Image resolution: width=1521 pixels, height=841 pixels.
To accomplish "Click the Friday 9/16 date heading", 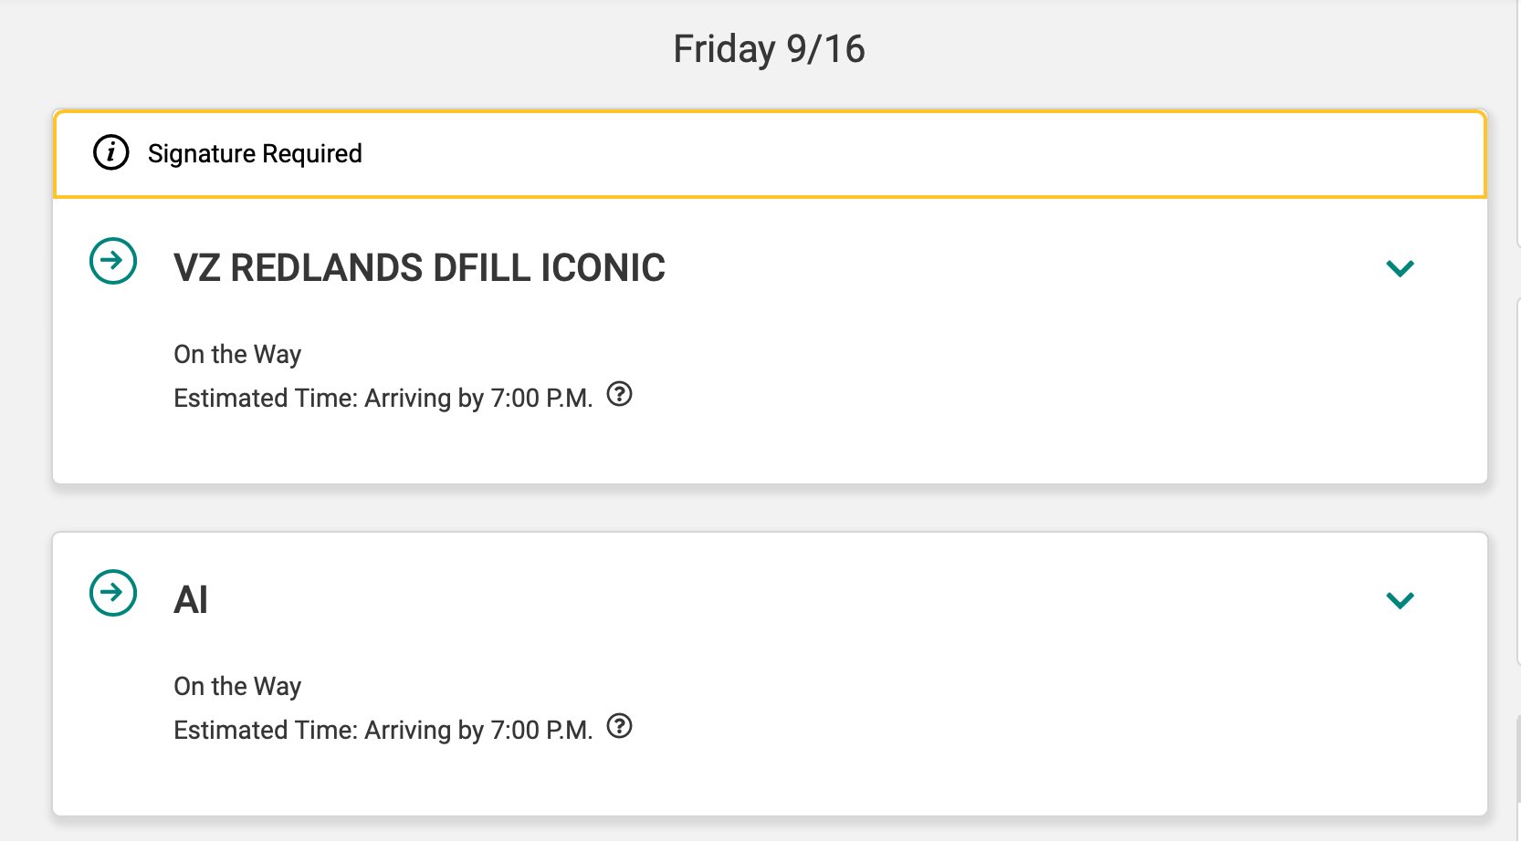I will 769,49.
